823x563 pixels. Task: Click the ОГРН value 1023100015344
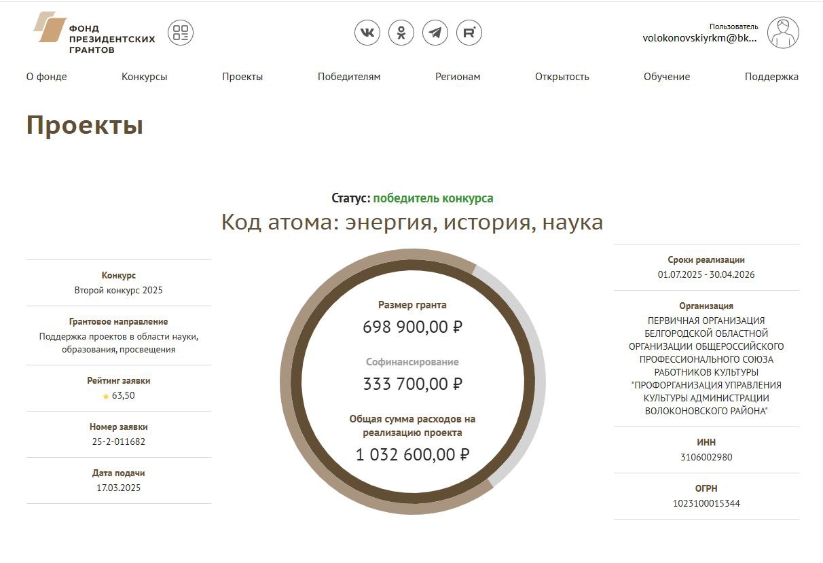pyautogui.click(x=706, y=503)
